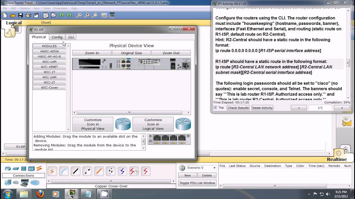Click the connection types horizontal scrollbar

point(111,182)
